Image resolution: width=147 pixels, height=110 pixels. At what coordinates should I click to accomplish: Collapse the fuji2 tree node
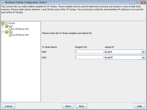tap(3, 32)
